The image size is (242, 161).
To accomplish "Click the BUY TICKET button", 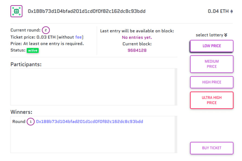I will [x=212, y=148].
